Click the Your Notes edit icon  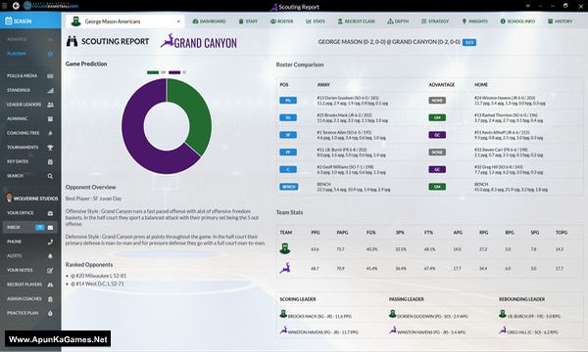(50, 270)
